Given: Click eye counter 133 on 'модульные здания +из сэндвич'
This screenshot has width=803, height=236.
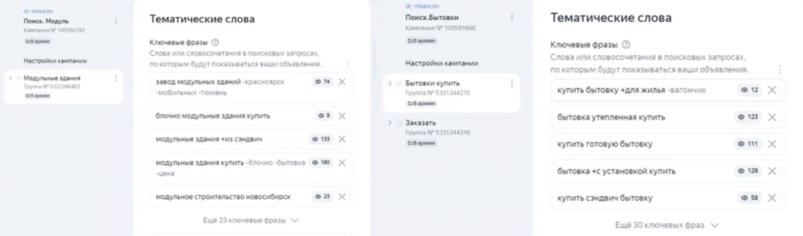Looking at the screenshot, I should (321, 139).
